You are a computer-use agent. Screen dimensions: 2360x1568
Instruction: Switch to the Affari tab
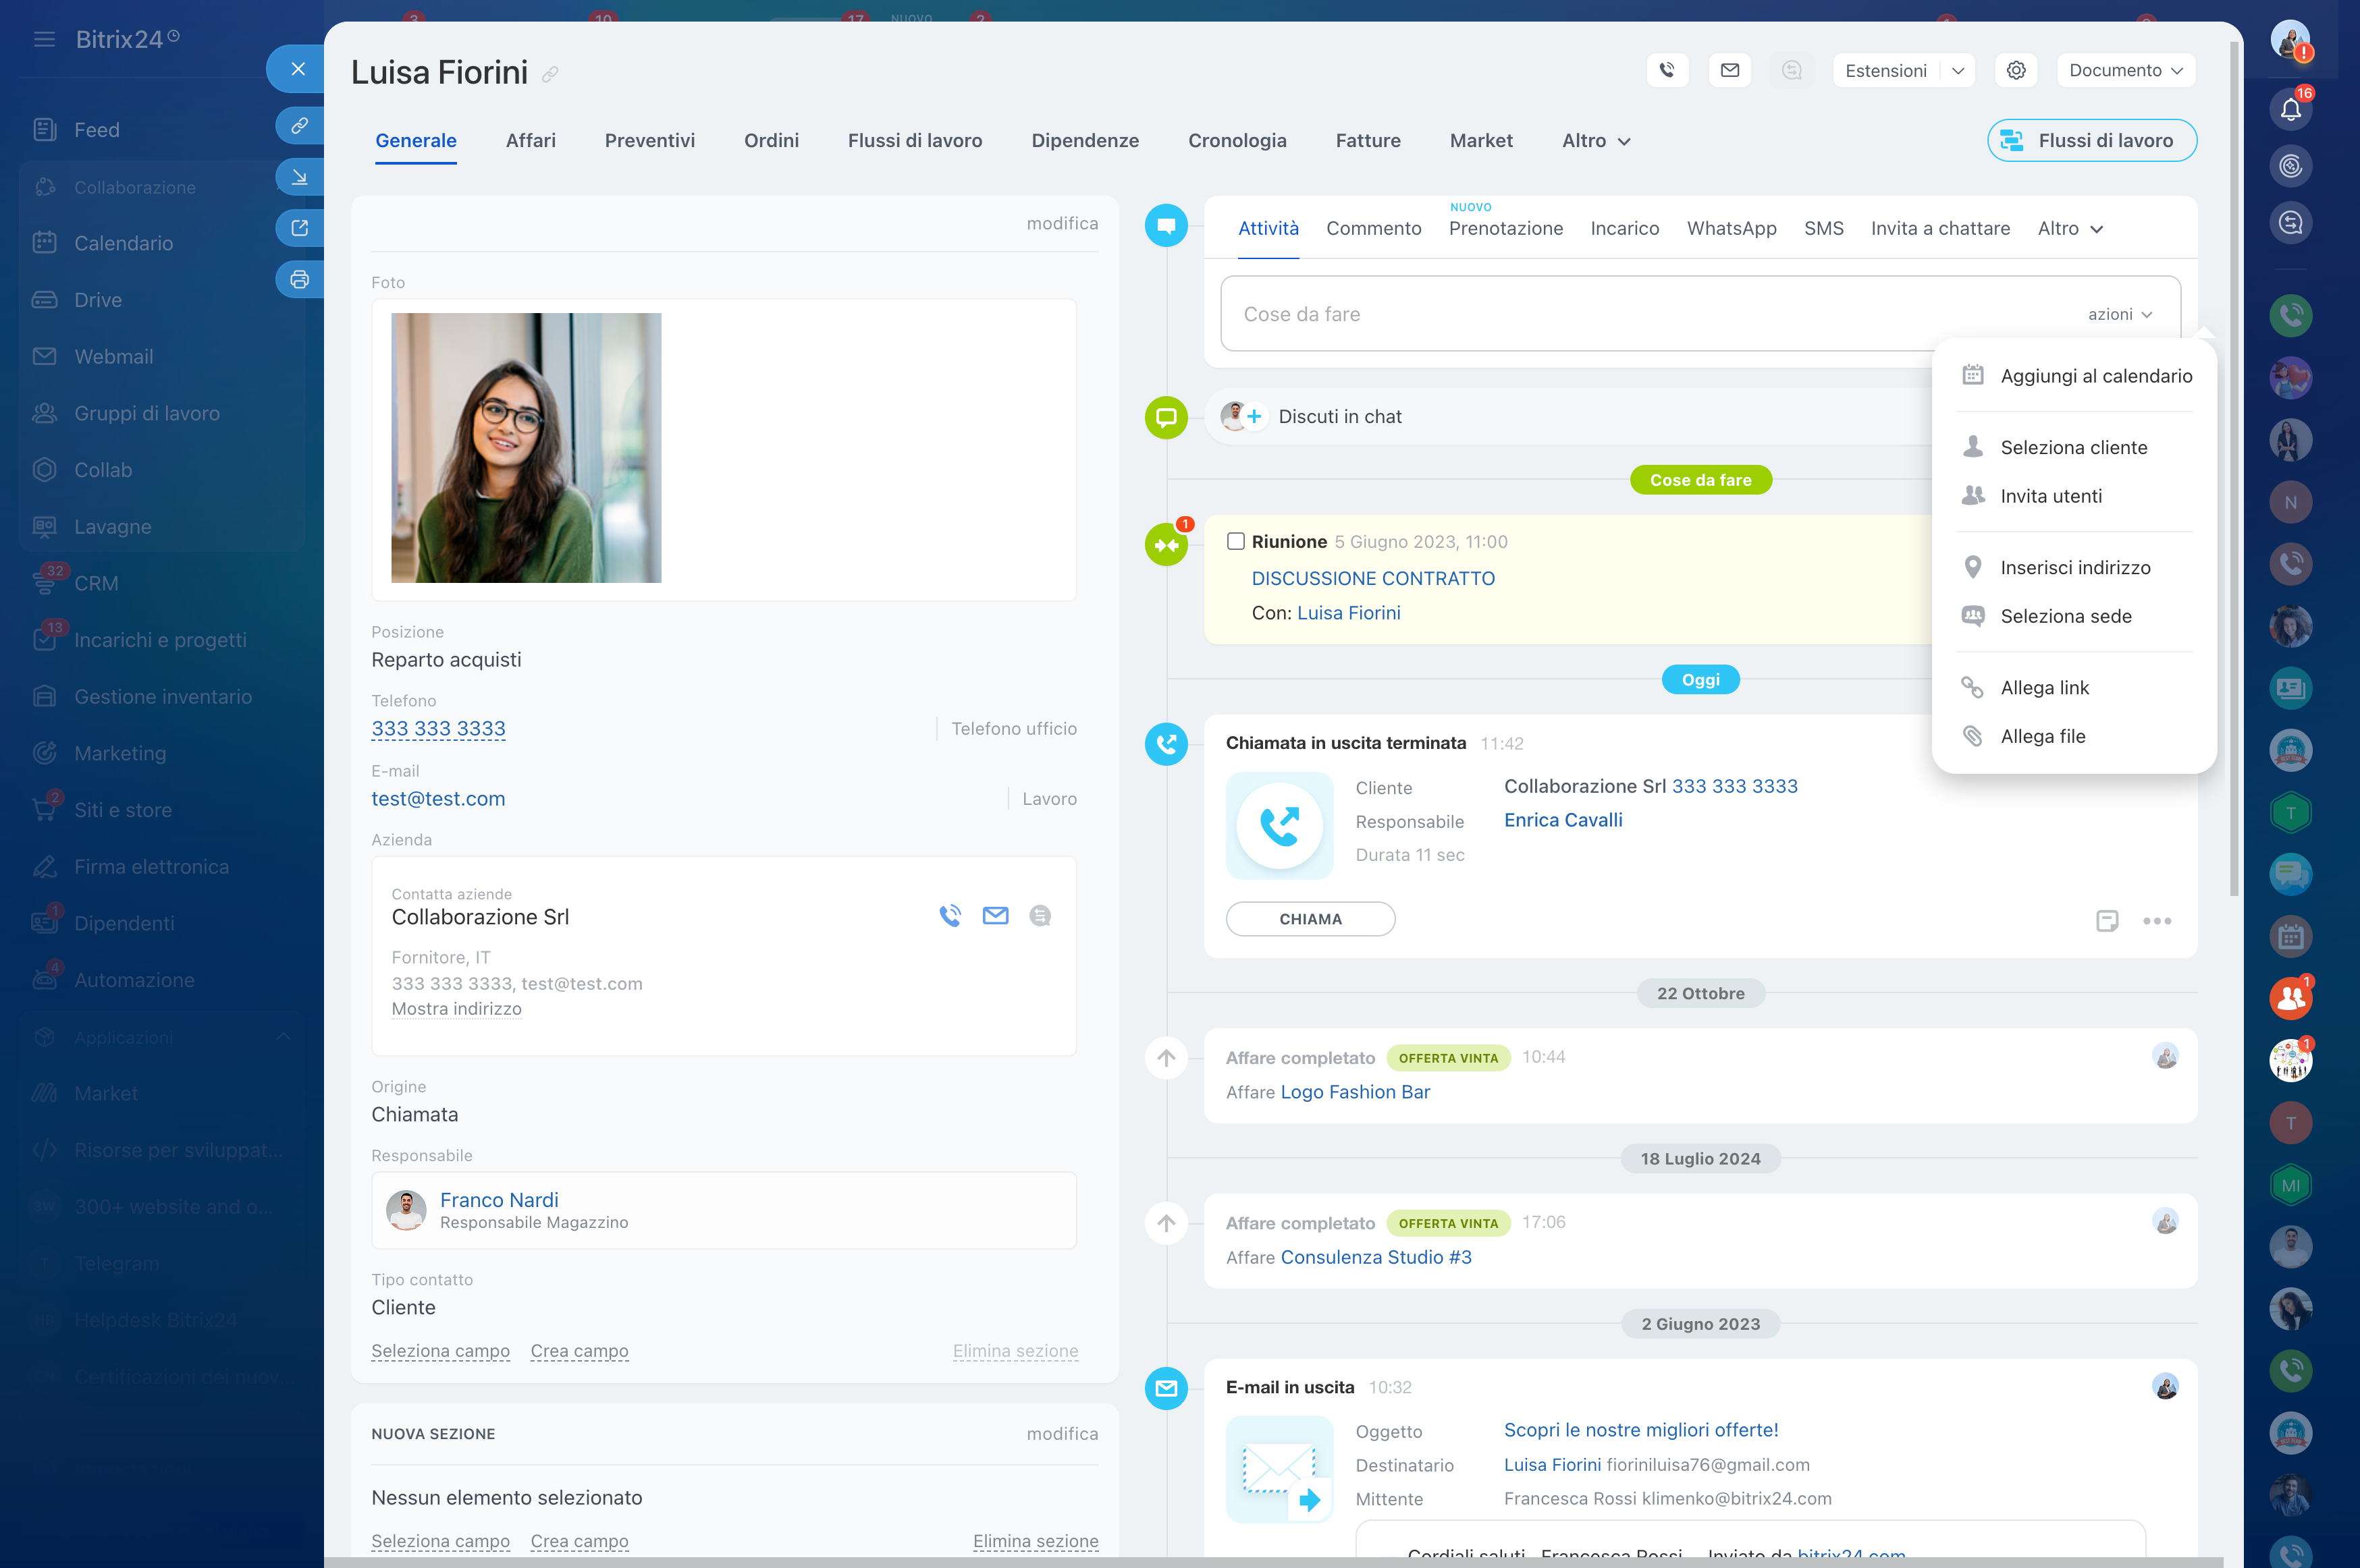coord(530,141)
